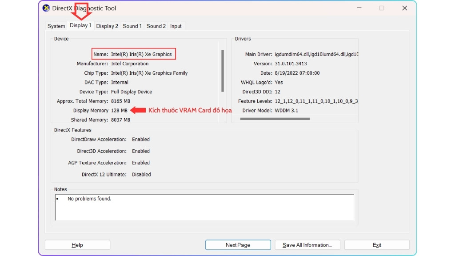Click the Help button
The image size is (455, 256).
pyautogui.click(x=77, y=244)
